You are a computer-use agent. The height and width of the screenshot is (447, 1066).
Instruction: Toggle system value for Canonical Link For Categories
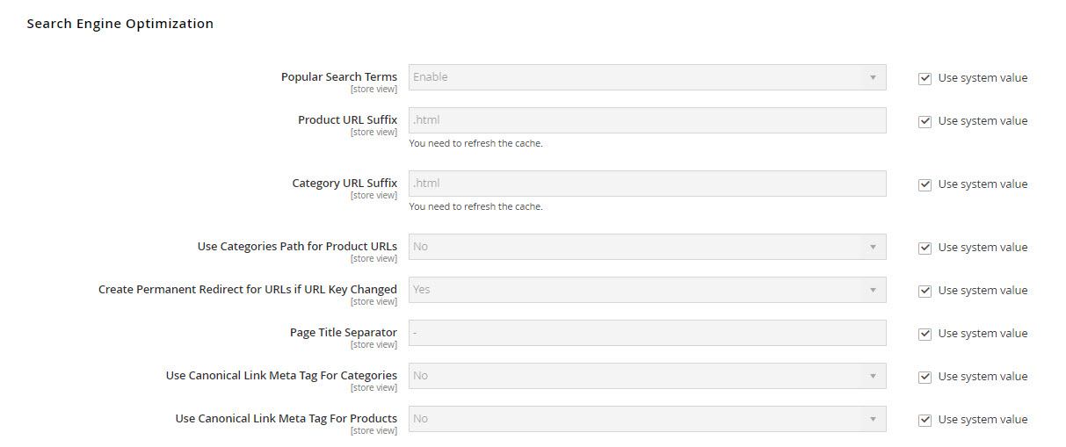(x=925, y=377)
